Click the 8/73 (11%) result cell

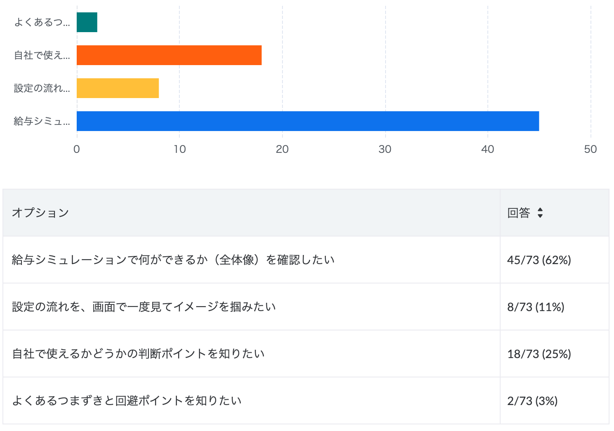tap(536, 307)
